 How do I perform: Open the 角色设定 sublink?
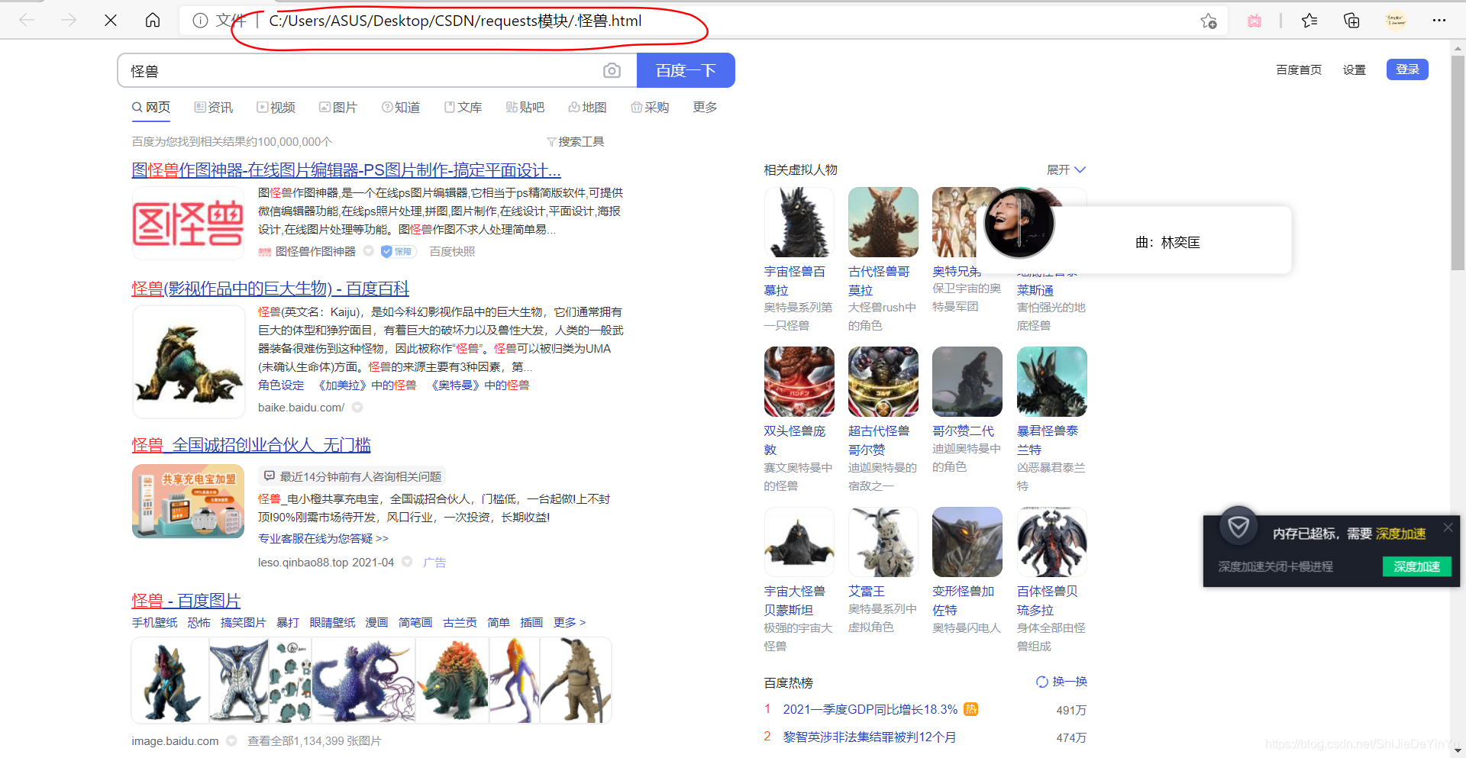tap(281, 385)
